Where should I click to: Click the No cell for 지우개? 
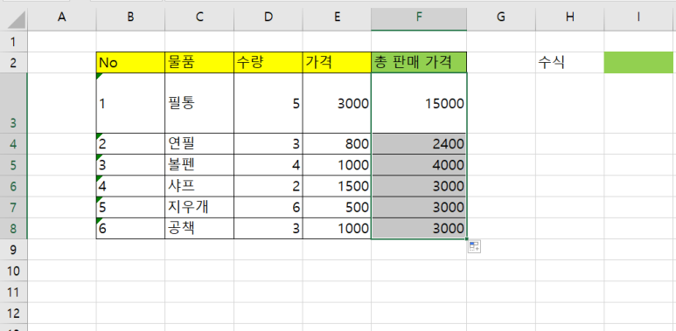pyautogui.click(x=130, y=207)
